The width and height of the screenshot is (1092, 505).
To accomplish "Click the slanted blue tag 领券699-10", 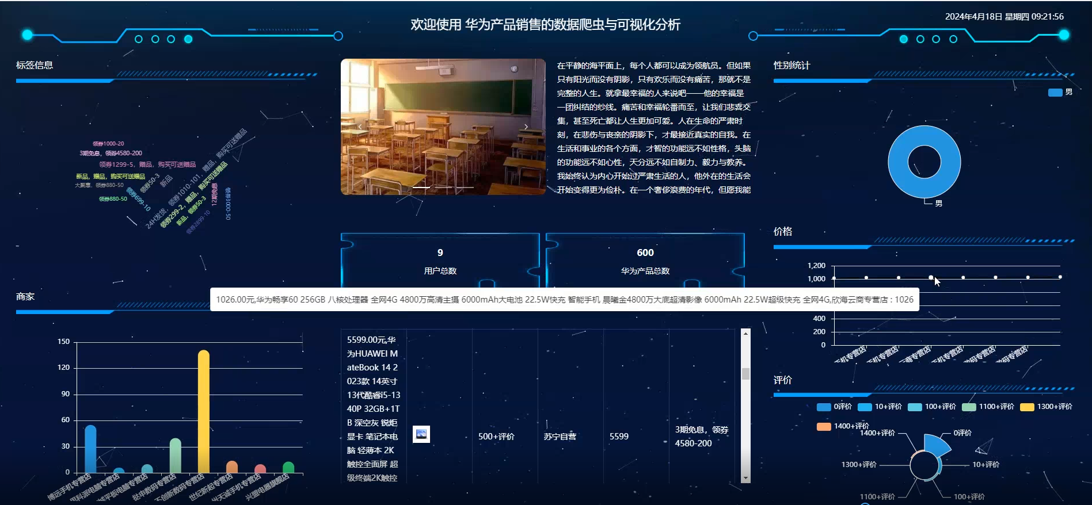I will click(x=138, y=199).
